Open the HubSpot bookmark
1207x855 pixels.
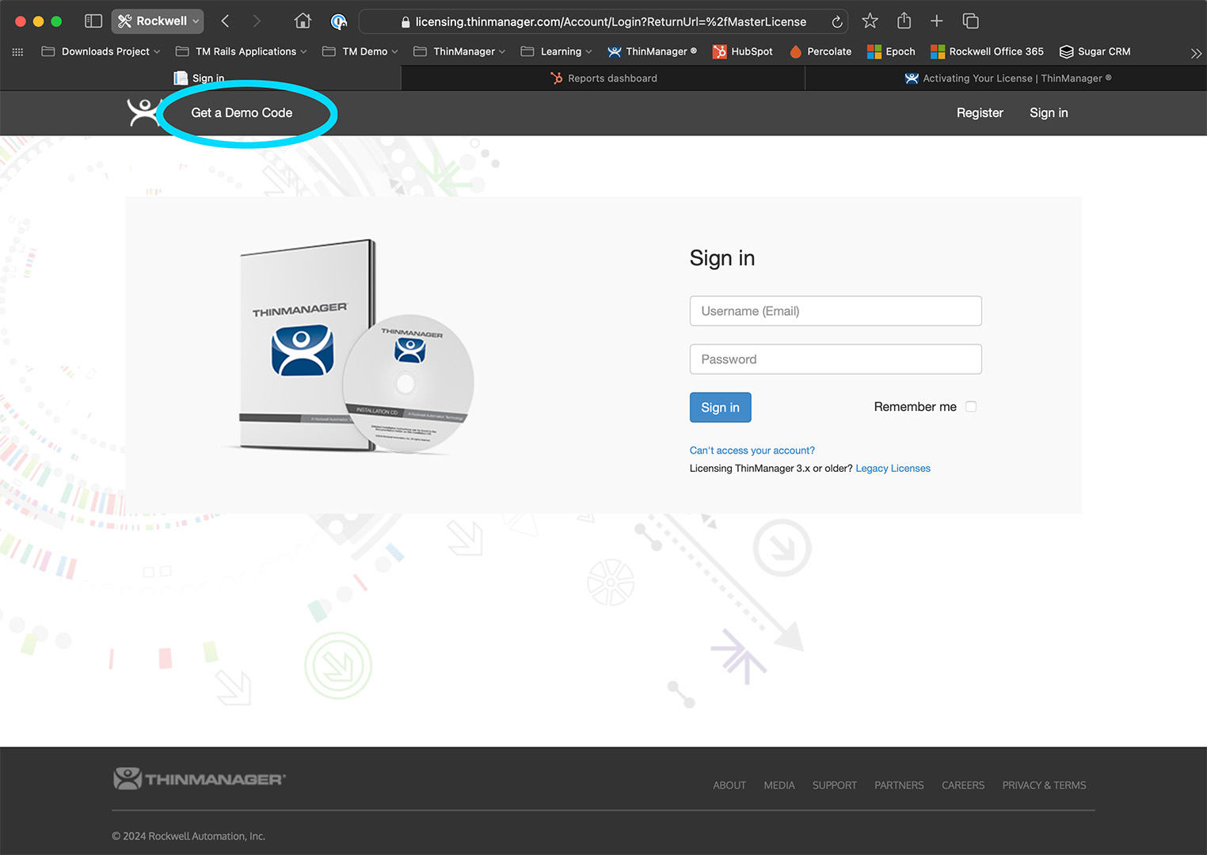coord(742,51)
